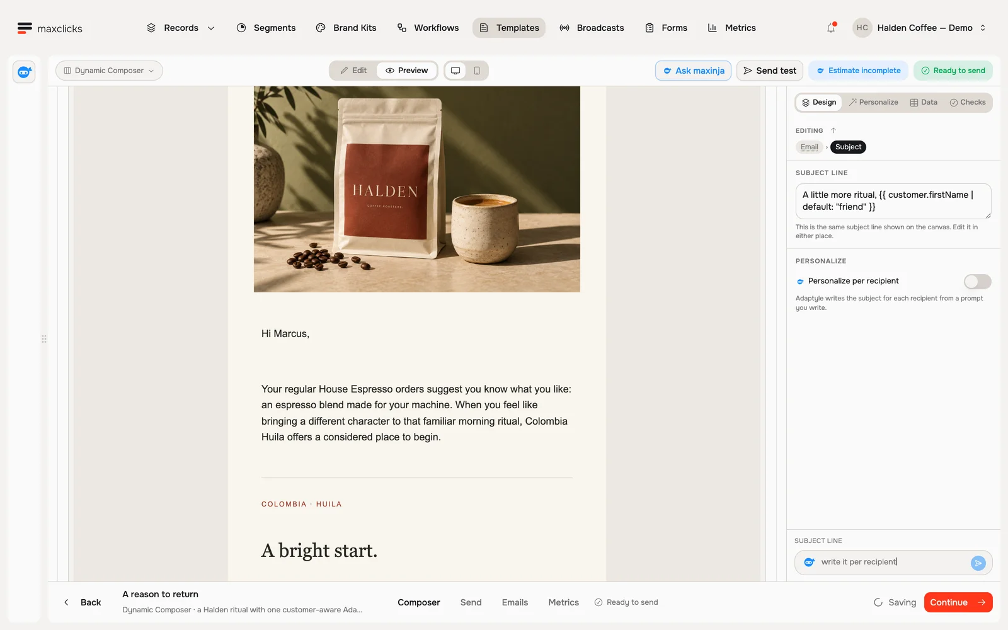Open the maxinja assistant sidebar icon

click(x=24, y=72)
